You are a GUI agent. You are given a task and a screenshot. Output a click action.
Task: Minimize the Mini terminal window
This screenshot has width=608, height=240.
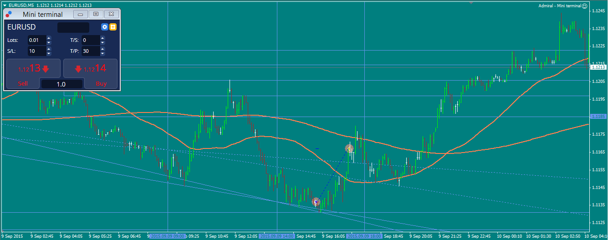point(81,14)
